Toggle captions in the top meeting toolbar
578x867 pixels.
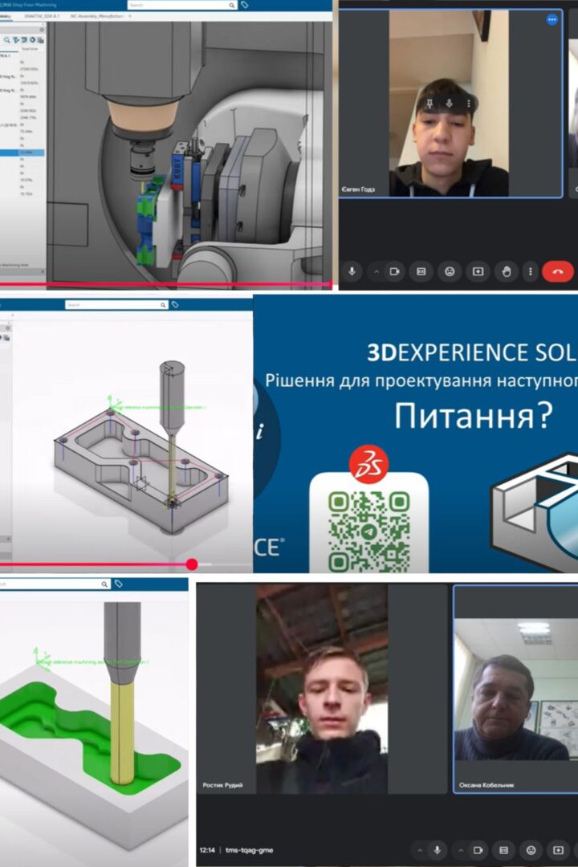pos(421,271)
